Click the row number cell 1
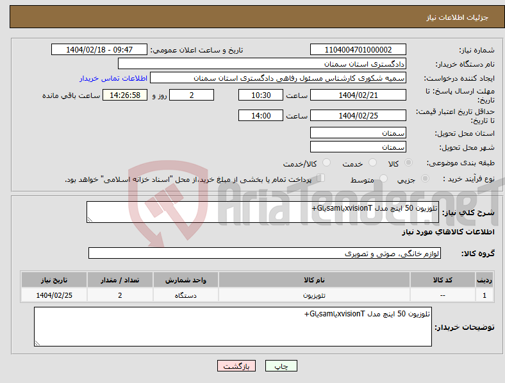The width and height of the screenshot is (505, 383). pyautogui.click(x=484, y=295)
